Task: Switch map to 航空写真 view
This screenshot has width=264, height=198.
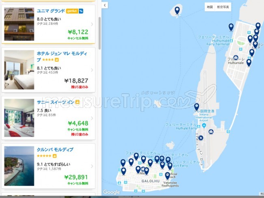Action: point(223,7)
